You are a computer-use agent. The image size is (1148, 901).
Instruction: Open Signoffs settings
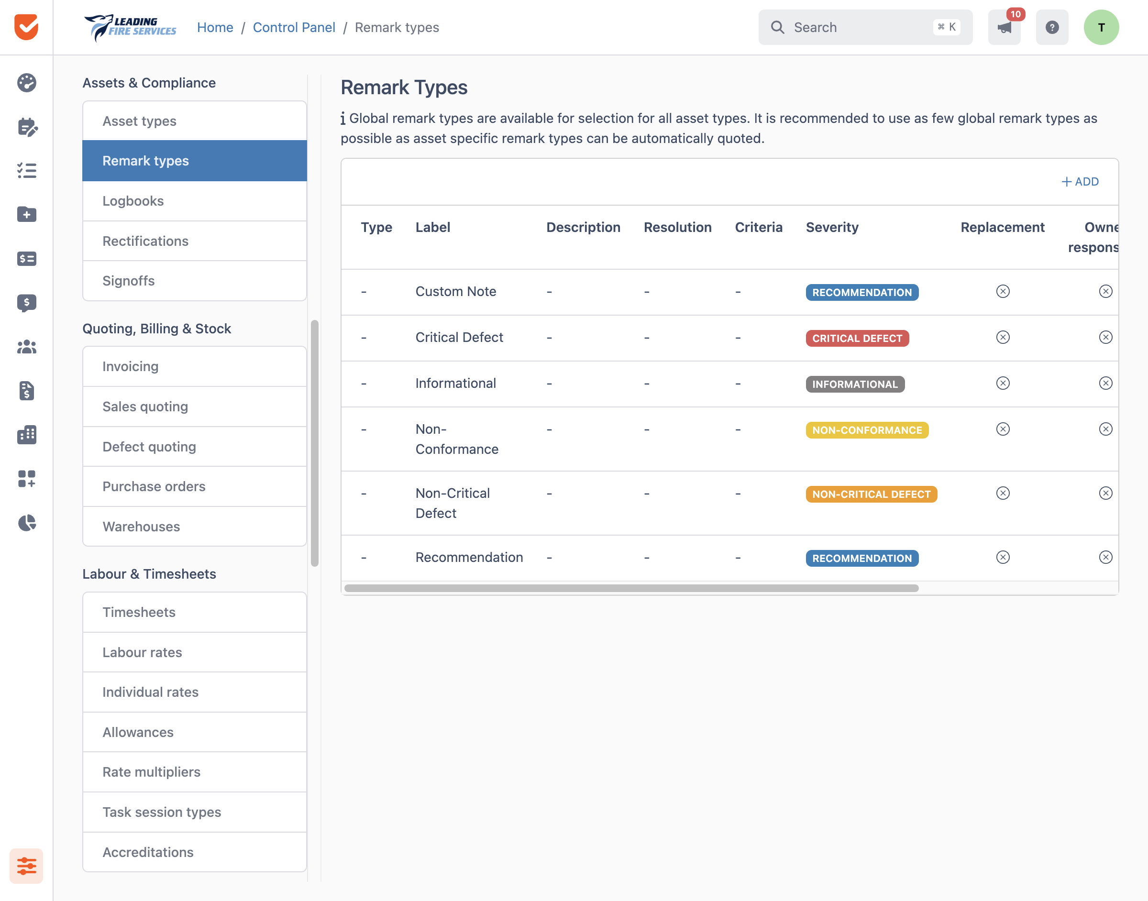coord(195,281)
